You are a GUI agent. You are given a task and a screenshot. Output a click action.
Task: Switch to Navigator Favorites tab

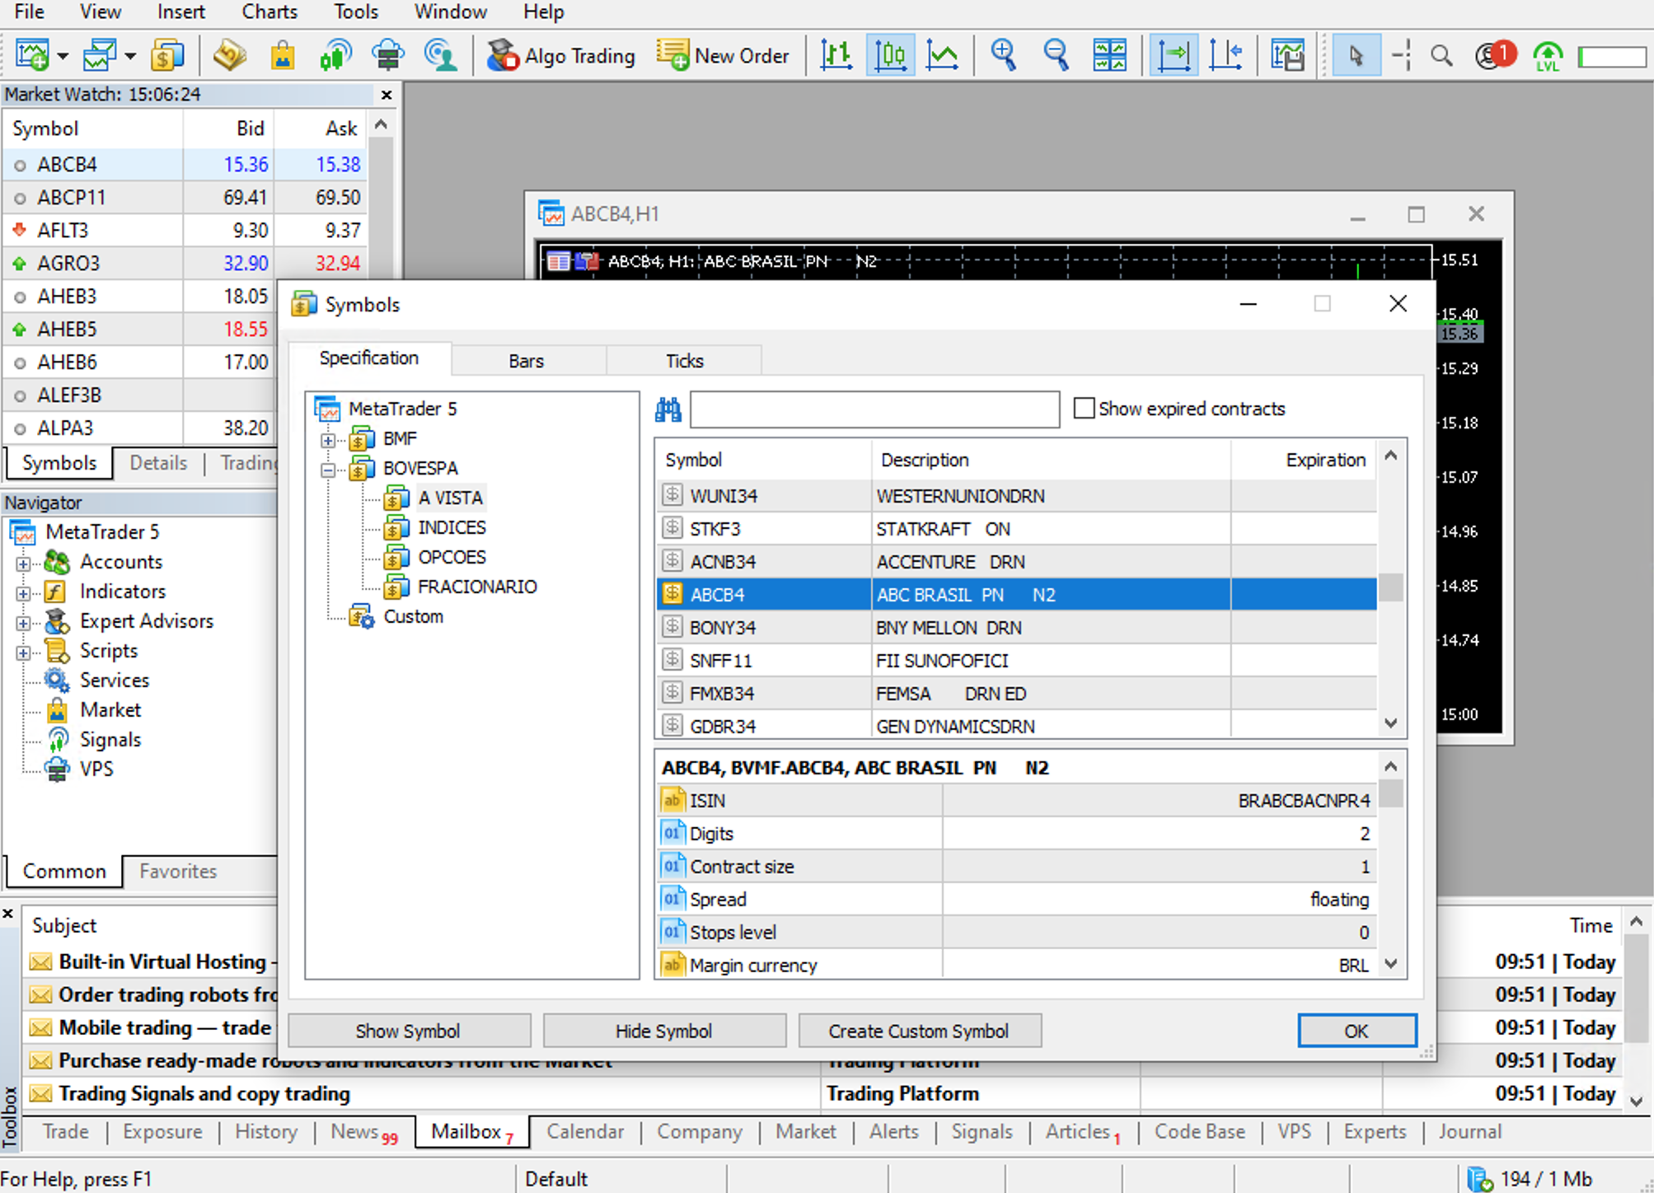tap(178, 872)
